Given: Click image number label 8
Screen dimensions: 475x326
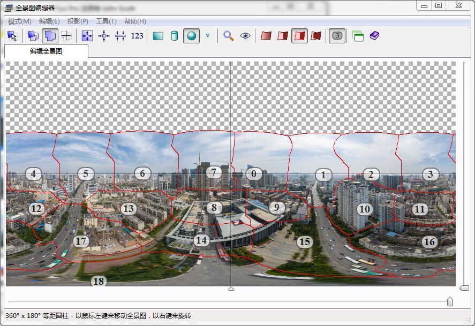Looking at the screenshot, I should tap(214, 208).
